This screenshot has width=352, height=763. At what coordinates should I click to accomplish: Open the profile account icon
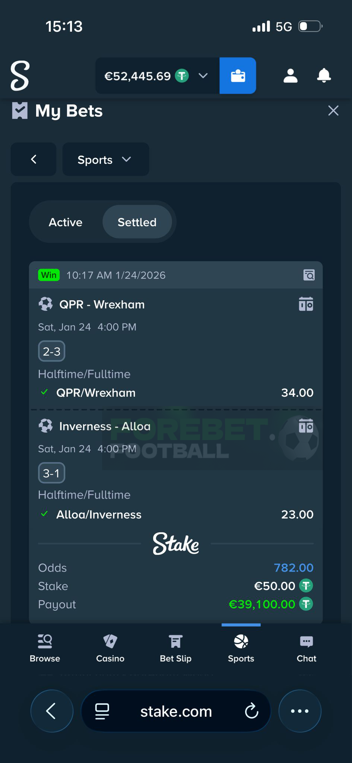pos(290,76)
